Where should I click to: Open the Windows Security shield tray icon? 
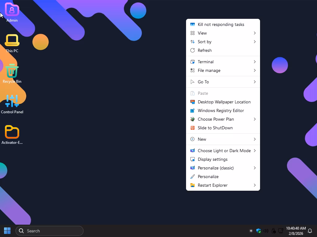click(258, 231)
